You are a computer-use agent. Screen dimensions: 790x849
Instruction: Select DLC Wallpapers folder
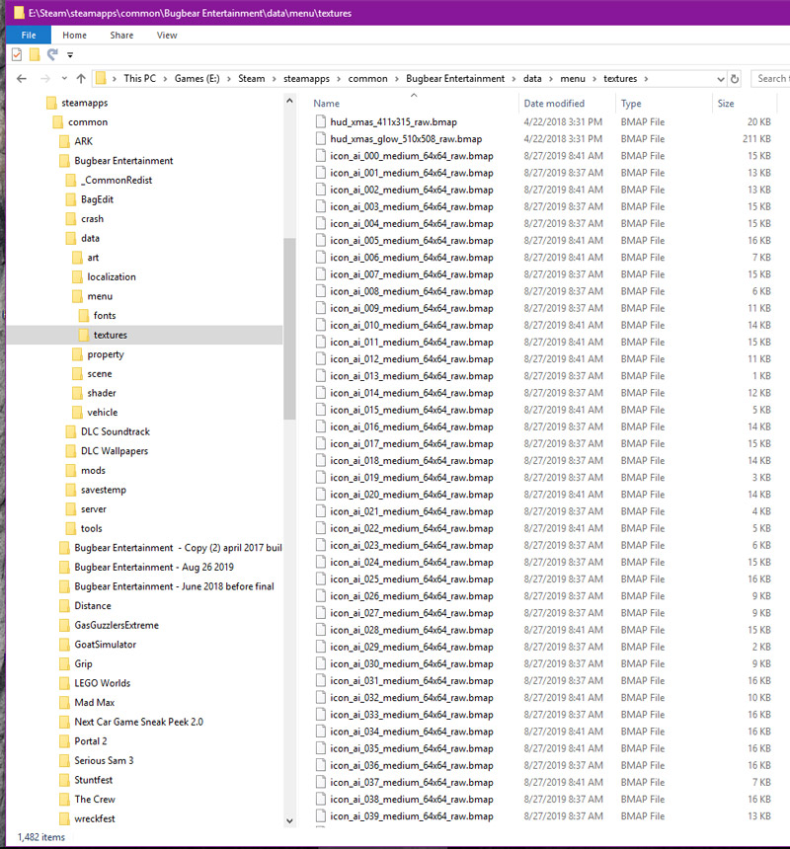pyautogui.click(x=115, y=451)
